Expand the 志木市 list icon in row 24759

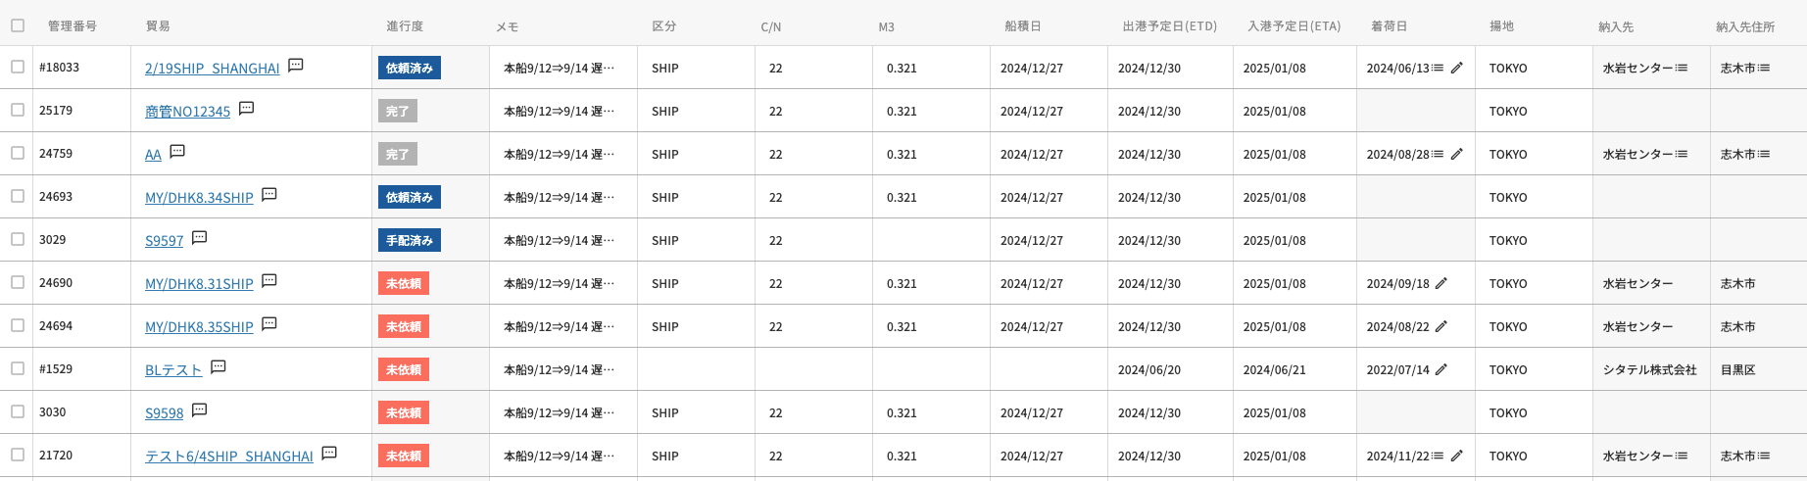coord(1764,154)
